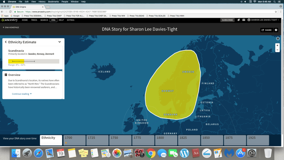Open the messages envelope icon

(x=243, y=20)
